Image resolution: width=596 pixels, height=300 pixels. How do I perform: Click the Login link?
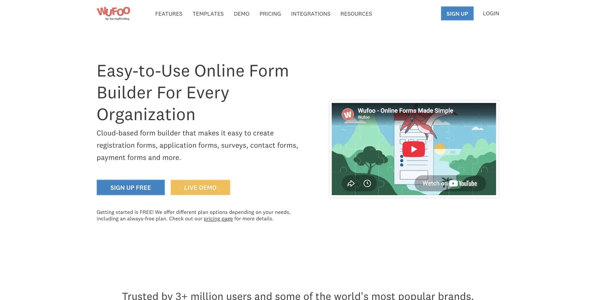point(491,13)
